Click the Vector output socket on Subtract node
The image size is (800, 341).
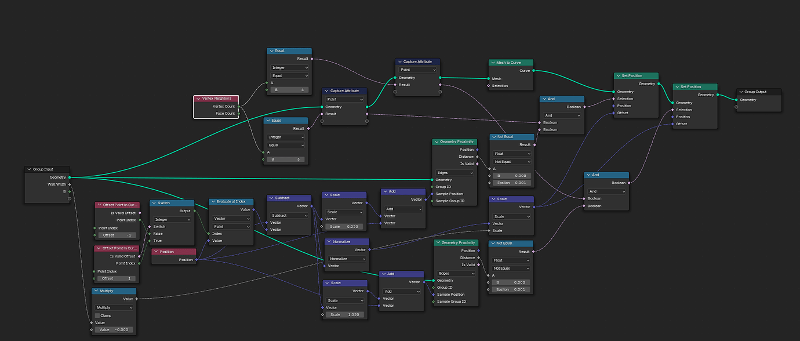click(312, 206)
